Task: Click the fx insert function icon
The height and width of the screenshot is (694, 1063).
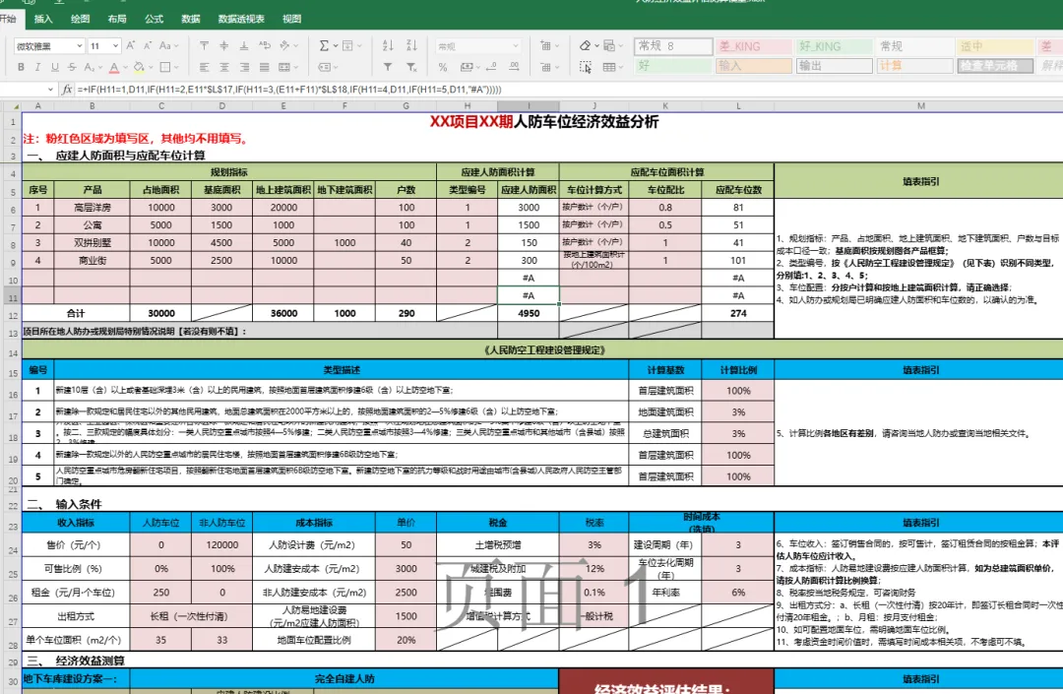Action: 67,89
